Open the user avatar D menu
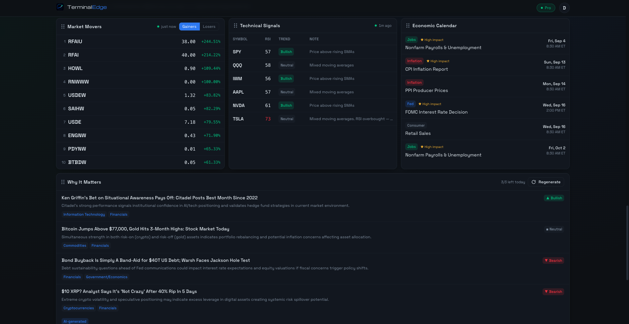 point(564,8)
